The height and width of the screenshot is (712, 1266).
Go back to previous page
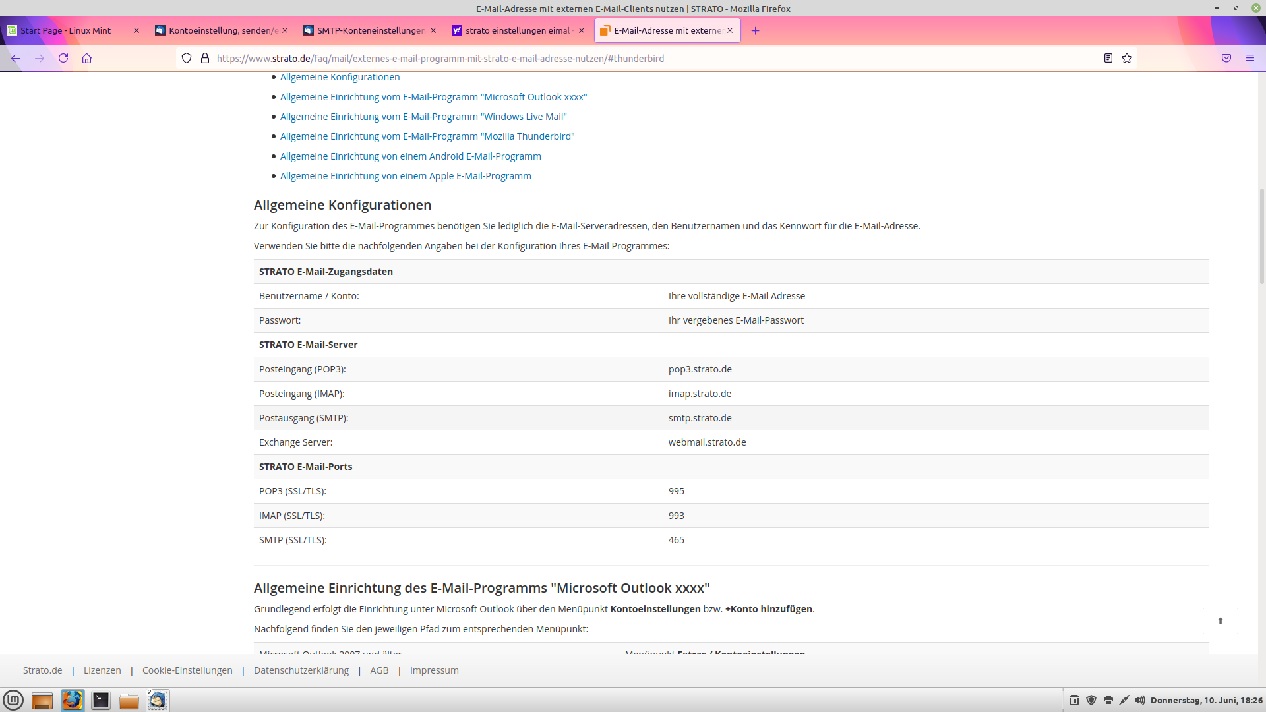tap(16, 58)
